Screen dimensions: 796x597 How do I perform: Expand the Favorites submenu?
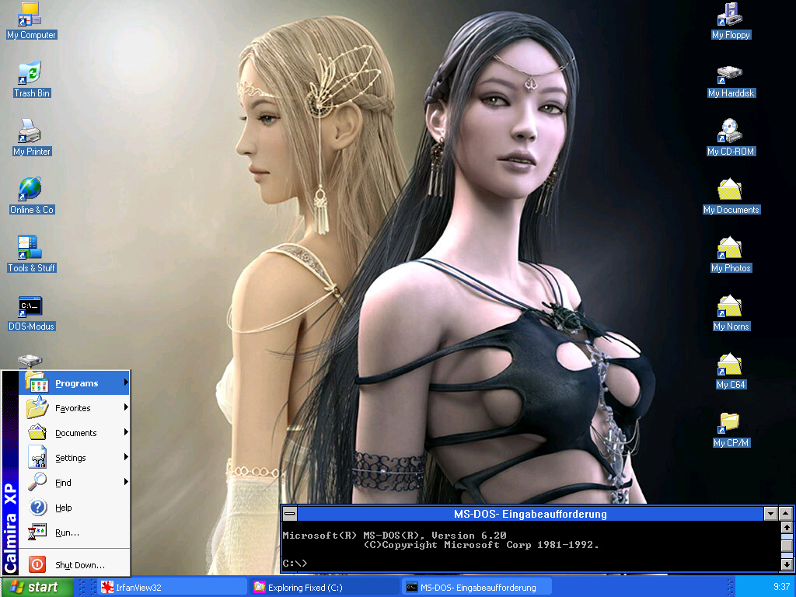[72, 408]
